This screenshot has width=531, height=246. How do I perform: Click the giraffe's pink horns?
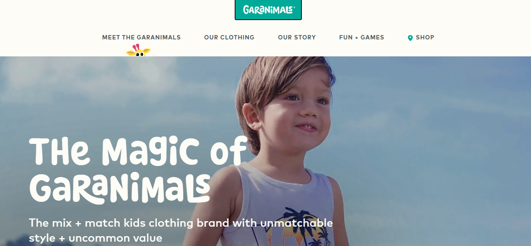click(136, 47)
